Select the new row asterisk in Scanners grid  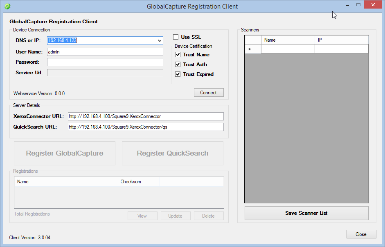253,49
